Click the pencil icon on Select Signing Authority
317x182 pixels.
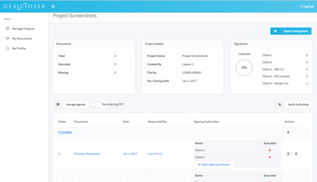(199, 165)
